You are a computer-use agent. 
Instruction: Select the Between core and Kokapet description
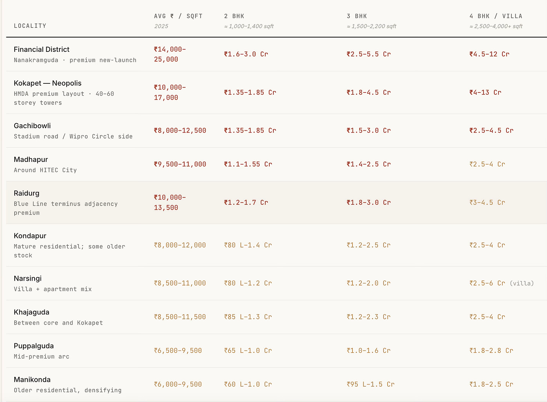[x=58, y=323]
